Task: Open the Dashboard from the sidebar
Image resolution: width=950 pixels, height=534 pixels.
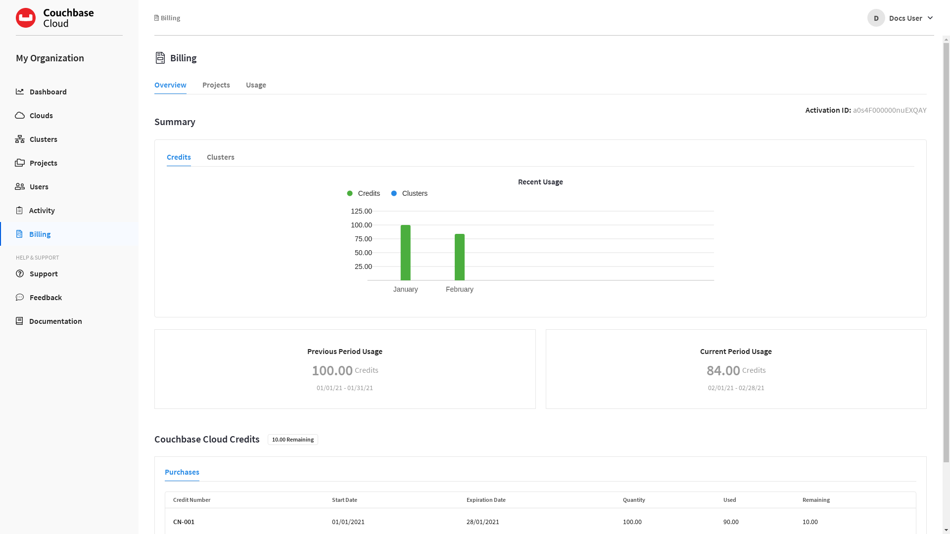Action: click(20, 91)
